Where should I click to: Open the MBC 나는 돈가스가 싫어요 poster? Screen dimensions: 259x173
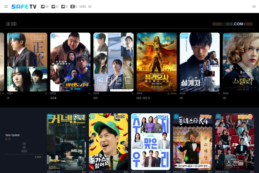pyautogui.click(x=108, y=141)
